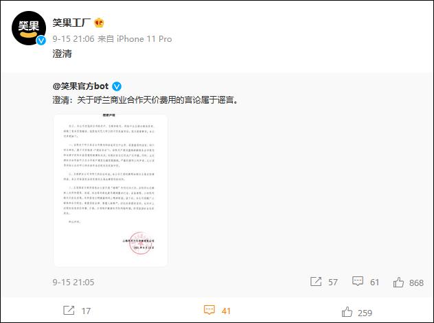Screen dimensions: 434x323
Task: Open the comments via the orange bubble icon
Action: point(209,310)
